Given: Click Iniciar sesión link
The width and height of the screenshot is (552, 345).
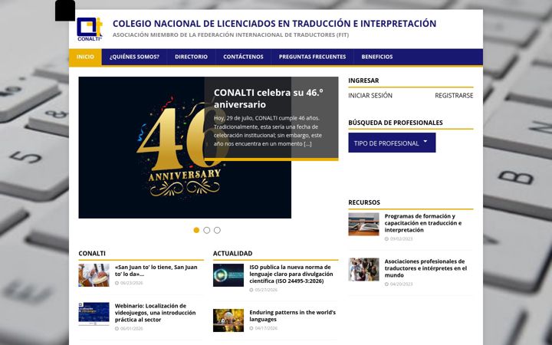Looking at the screenshot, I should coord(370,95).
